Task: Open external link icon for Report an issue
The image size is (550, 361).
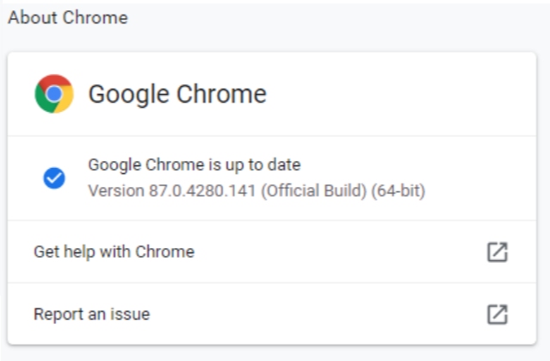Action: point(497,314)
